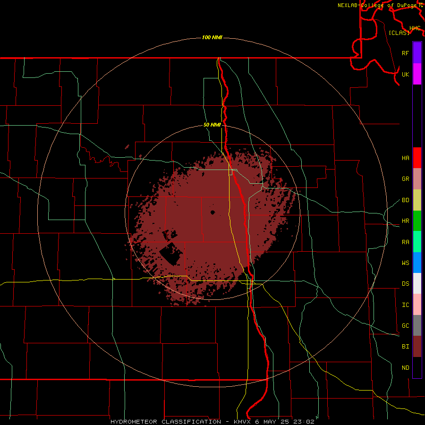This screenshot has height=425, width=425.
Task: Click the KMVX station identifier
Action: tap(243, 422)
